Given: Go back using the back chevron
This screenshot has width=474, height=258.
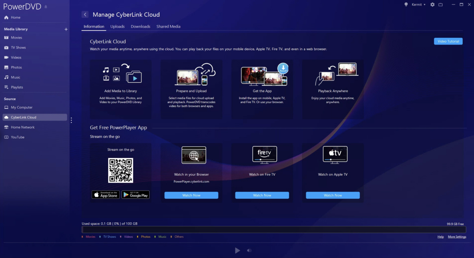Looking at the screenshot, I should (x=85, y=14).
